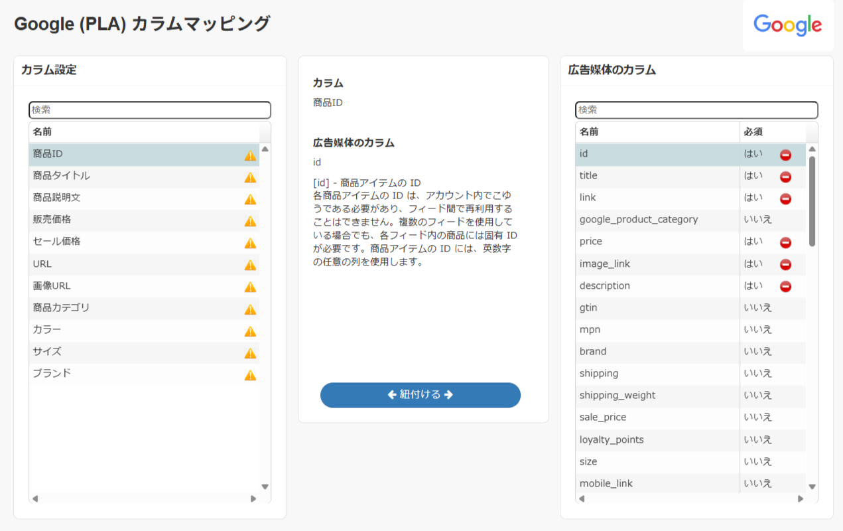The width and height of the screenshot is (843, 531).
Task: Select mpn in the ad columns list
Action: click(x=690, y=331)
